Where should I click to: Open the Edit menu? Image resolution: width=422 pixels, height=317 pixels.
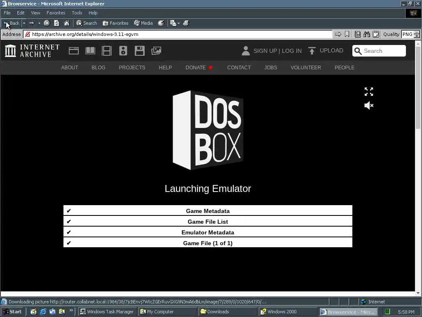coord(21,13)
